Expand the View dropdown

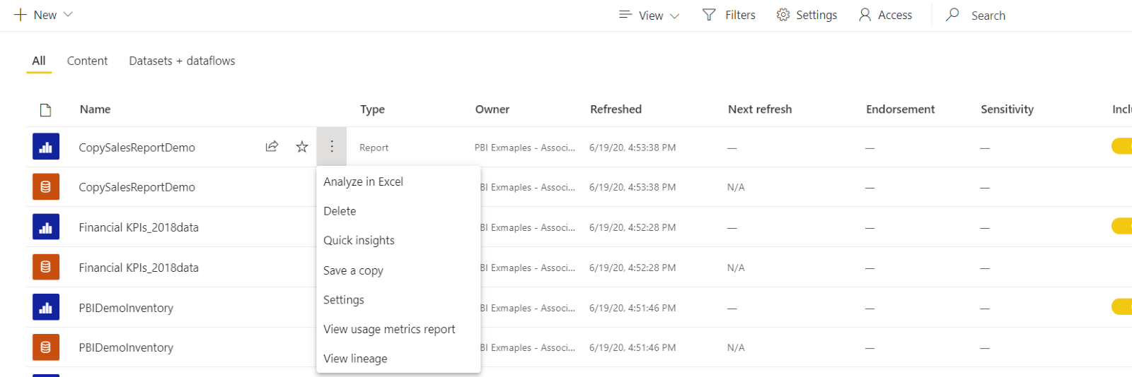(649, 16)
